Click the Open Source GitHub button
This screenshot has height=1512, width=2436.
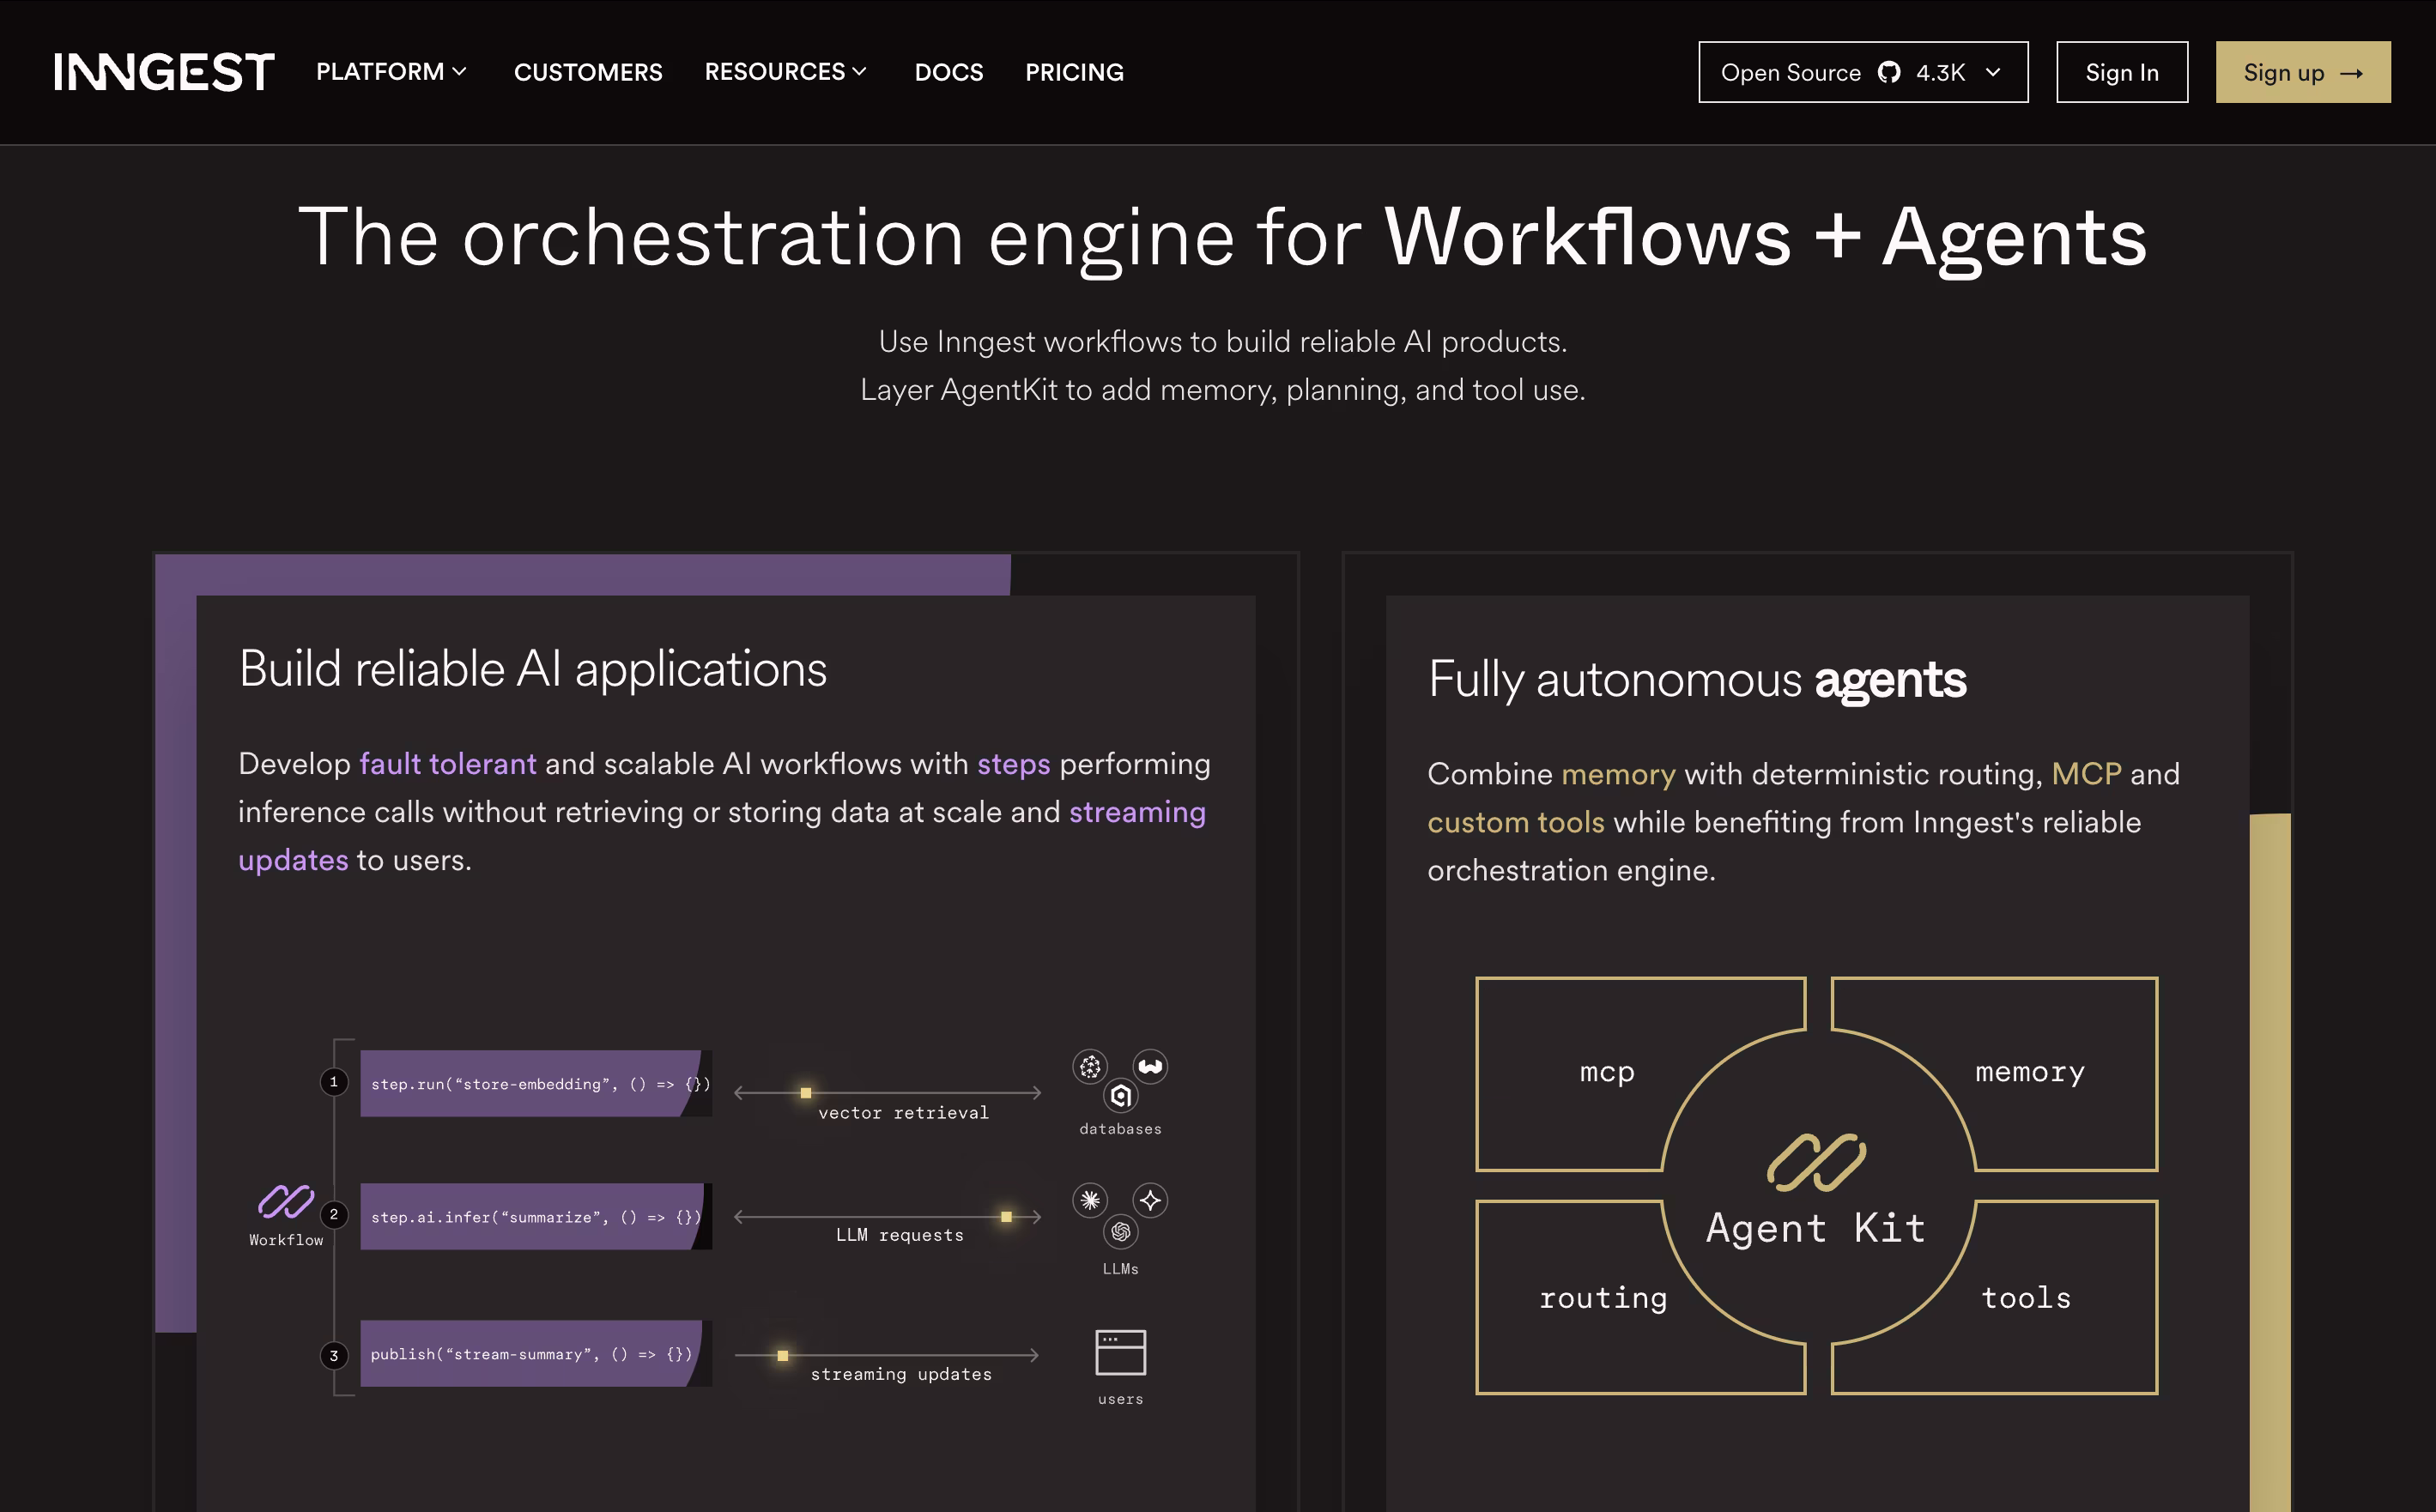click(x=1863, y=72)
